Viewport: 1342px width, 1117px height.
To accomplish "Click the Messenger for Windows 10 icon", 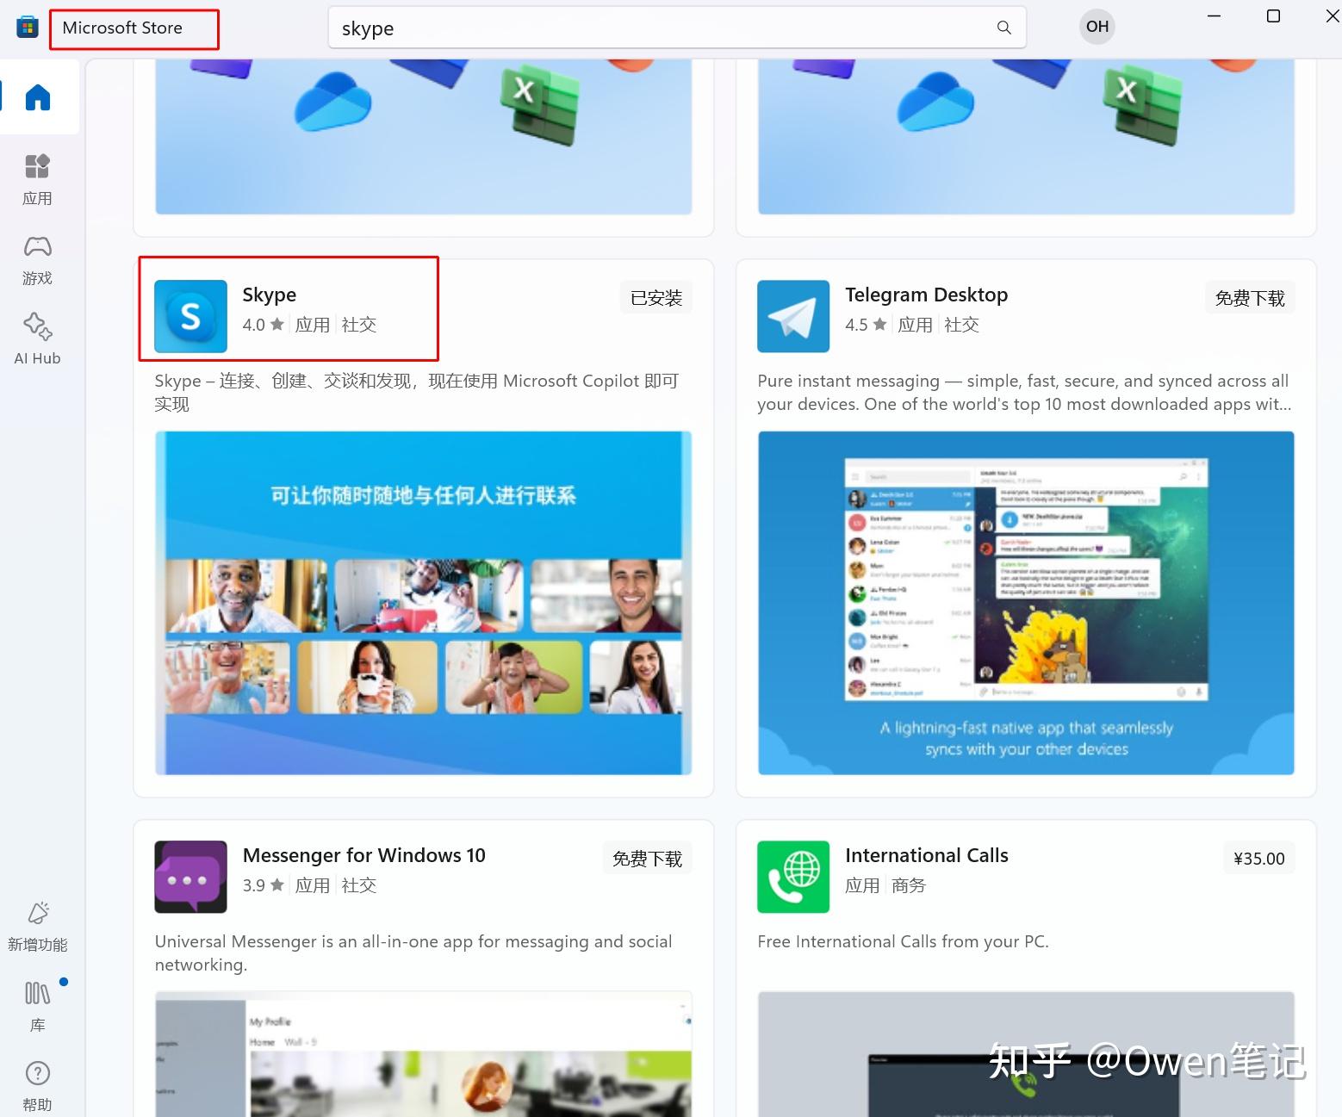I will point(190,877).
